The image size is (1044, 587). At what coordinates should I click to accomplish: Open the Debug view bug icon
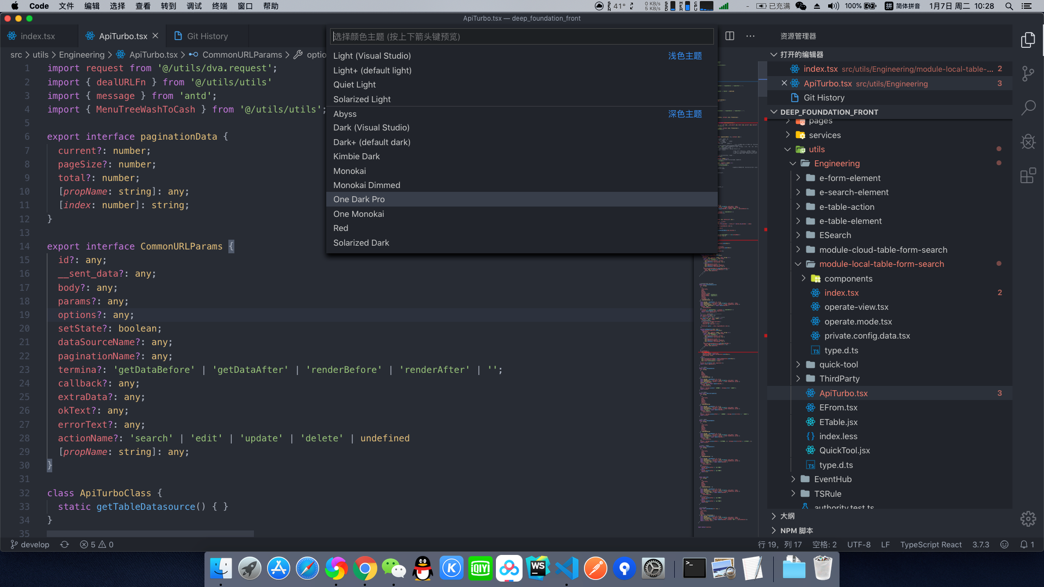[x=1028, y=141]
